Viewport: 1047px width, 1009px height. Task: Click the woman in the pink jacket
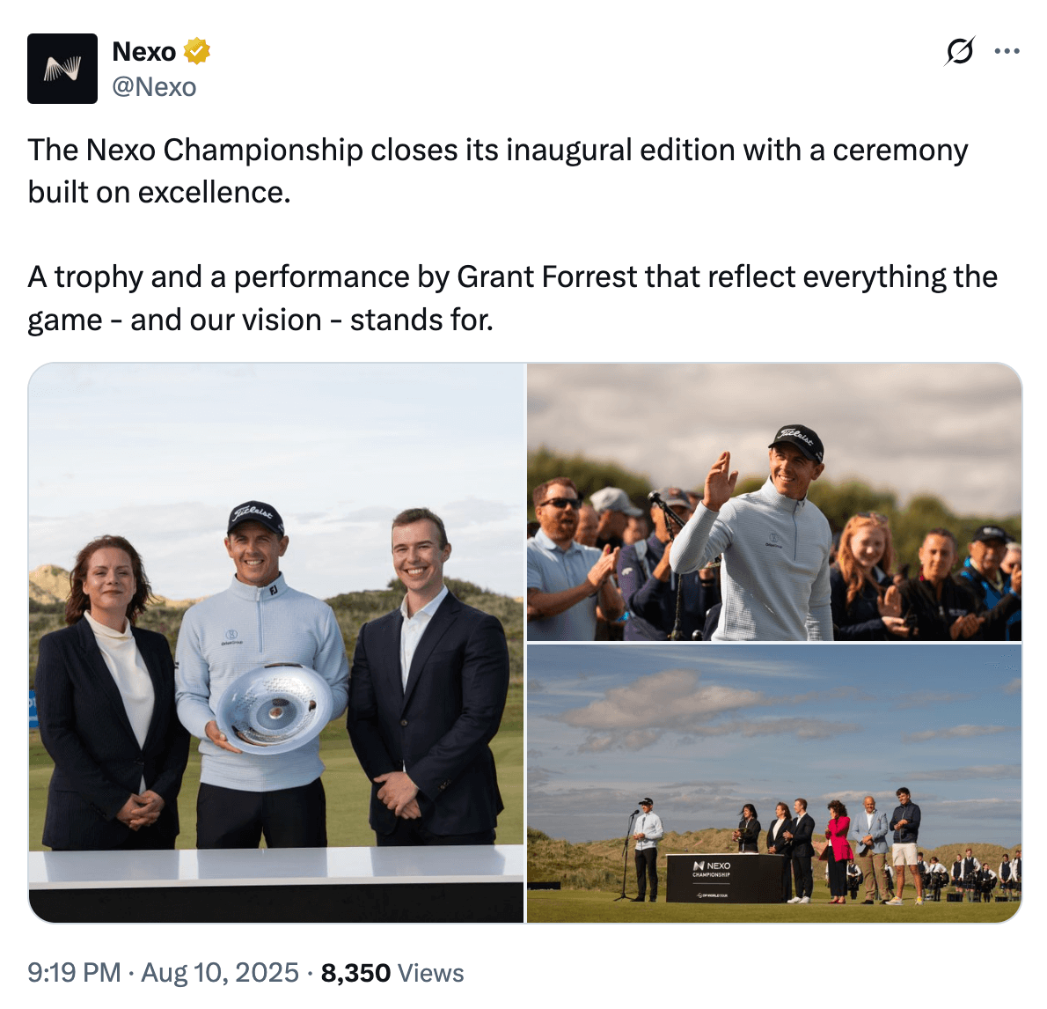[838, 845]
